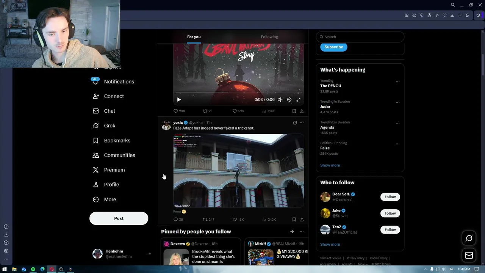Screen dimensions: 485x273
Task: Seek on the video progress bar
Action: (238, 92)
